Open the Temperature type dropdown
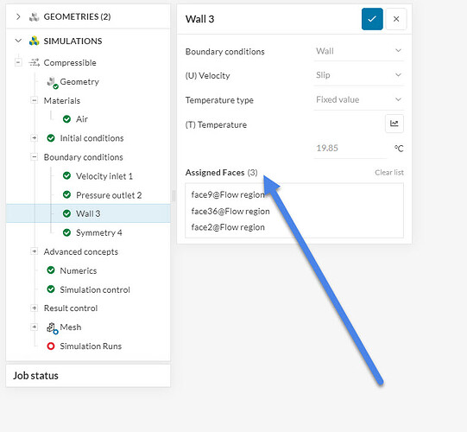The image size is (467, 432). click(x=358, y=99)
